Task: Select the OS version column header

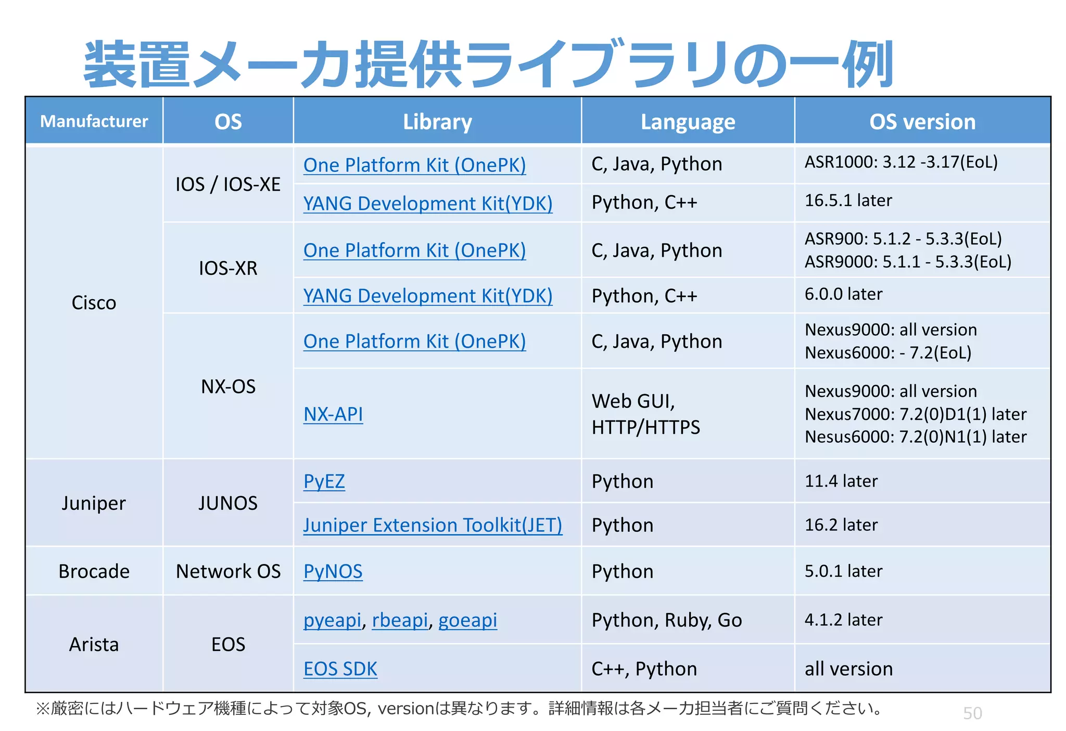Action: point(922,121)
